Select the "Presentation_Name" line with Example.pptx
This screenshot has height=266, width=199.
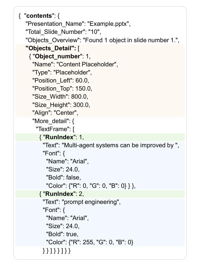78,24
